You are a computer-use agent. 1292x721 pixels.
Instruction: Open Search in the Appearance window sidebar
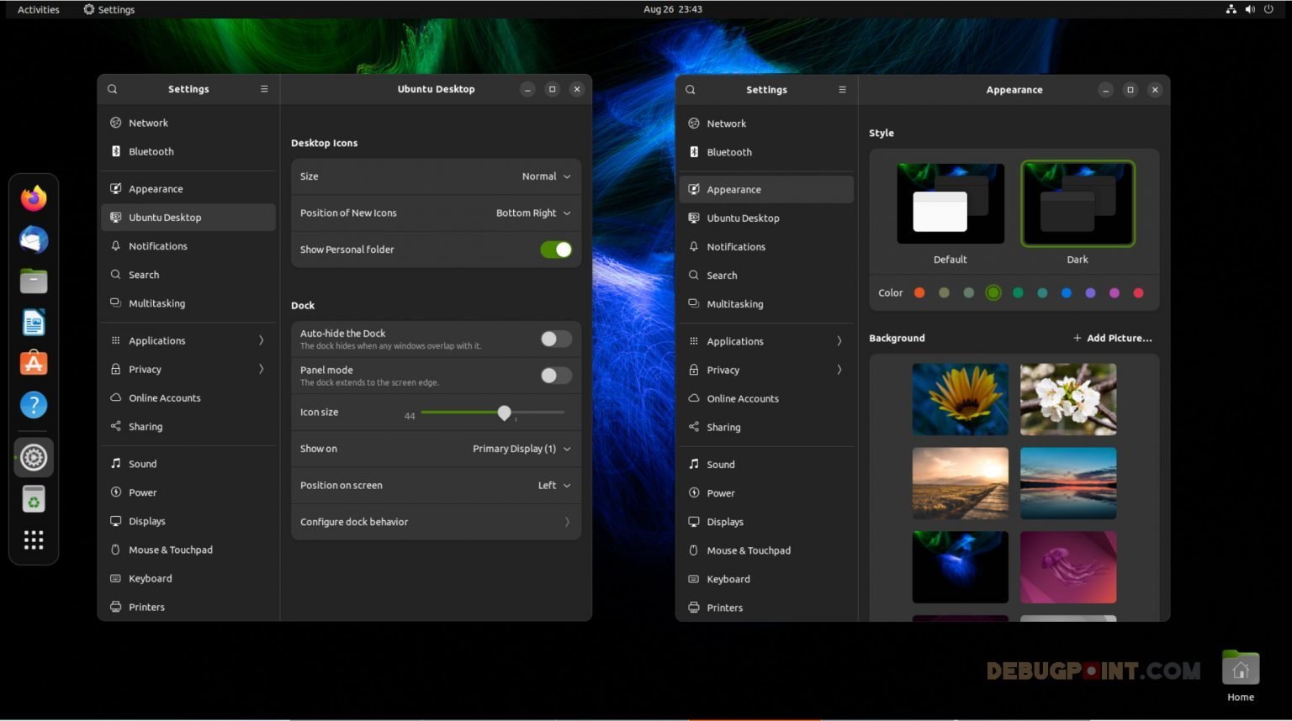766,275
